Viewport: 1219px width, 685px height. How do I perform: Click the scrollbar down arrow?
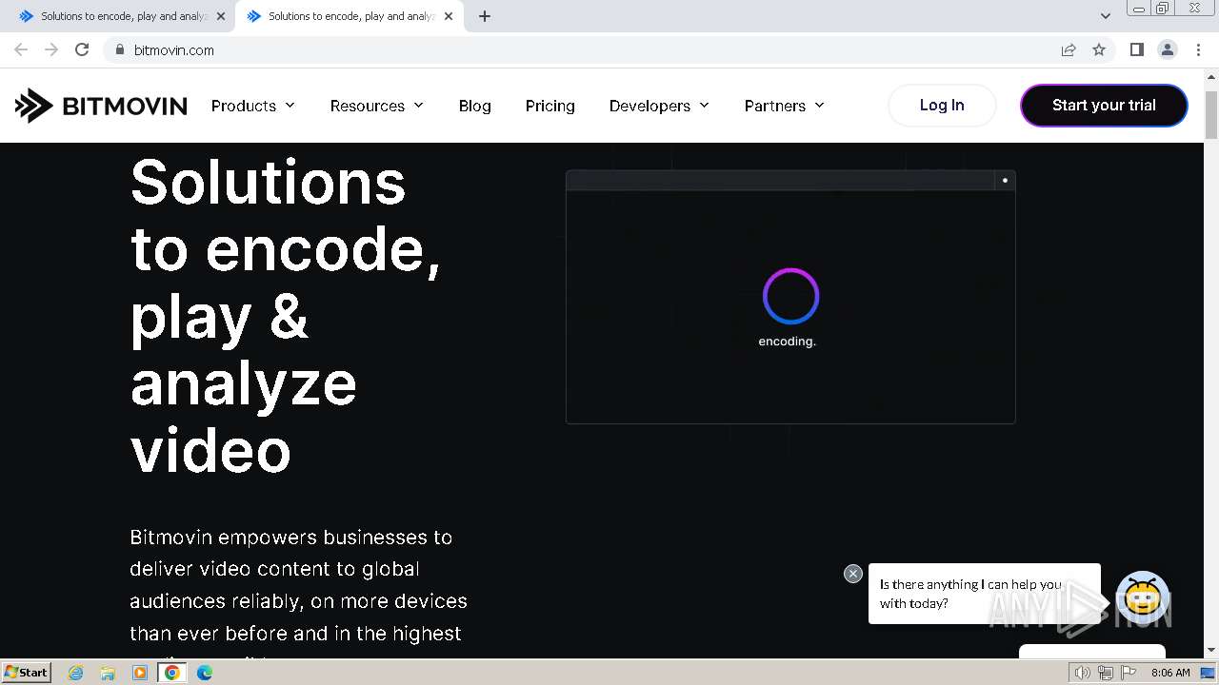[x=1211, y=650]
